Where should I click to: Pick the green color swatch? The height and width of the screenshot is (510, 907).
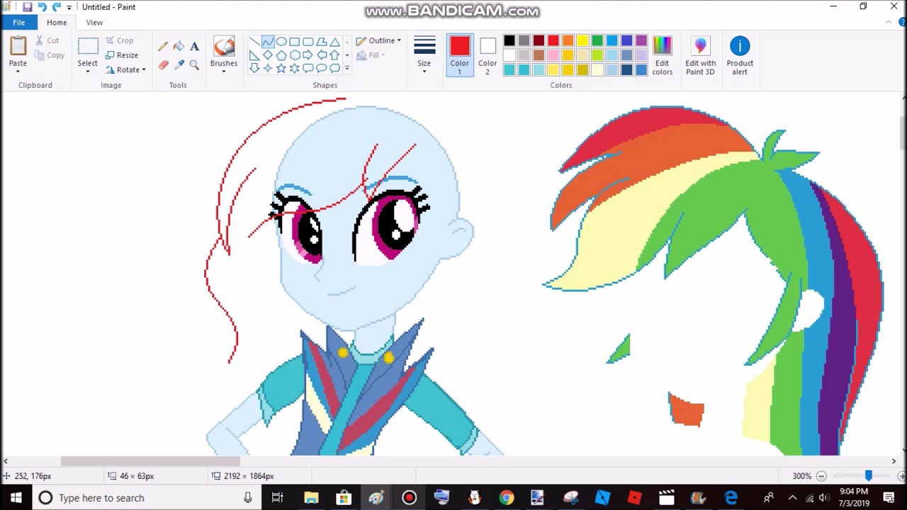[597, 41]
